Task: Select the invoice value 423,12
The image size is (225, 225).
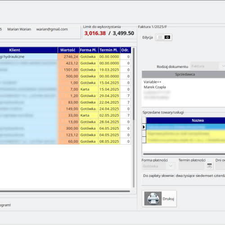Action: point(68,63)
